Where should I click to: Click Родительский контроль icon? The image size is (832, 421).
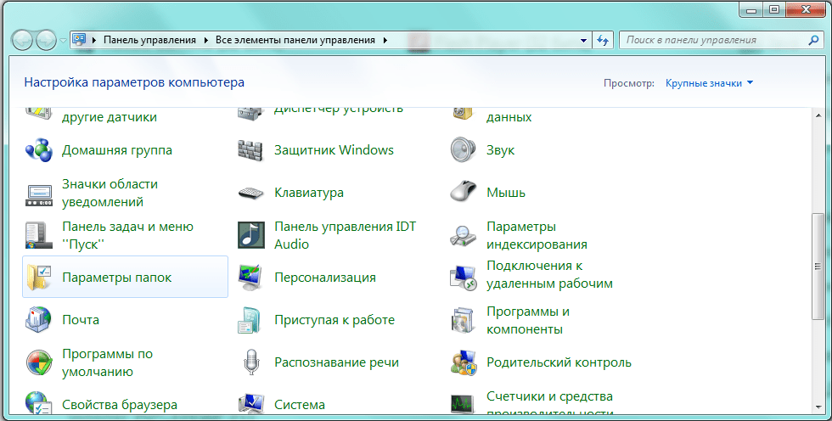click(x=464, y=362)
